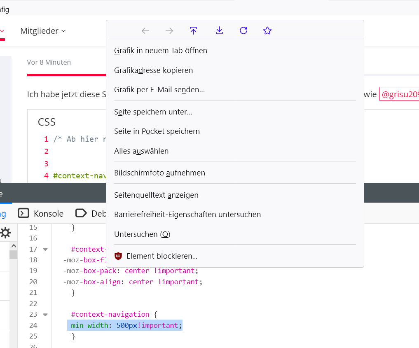Select Grafikadresse kopieren

click(154, 70)
